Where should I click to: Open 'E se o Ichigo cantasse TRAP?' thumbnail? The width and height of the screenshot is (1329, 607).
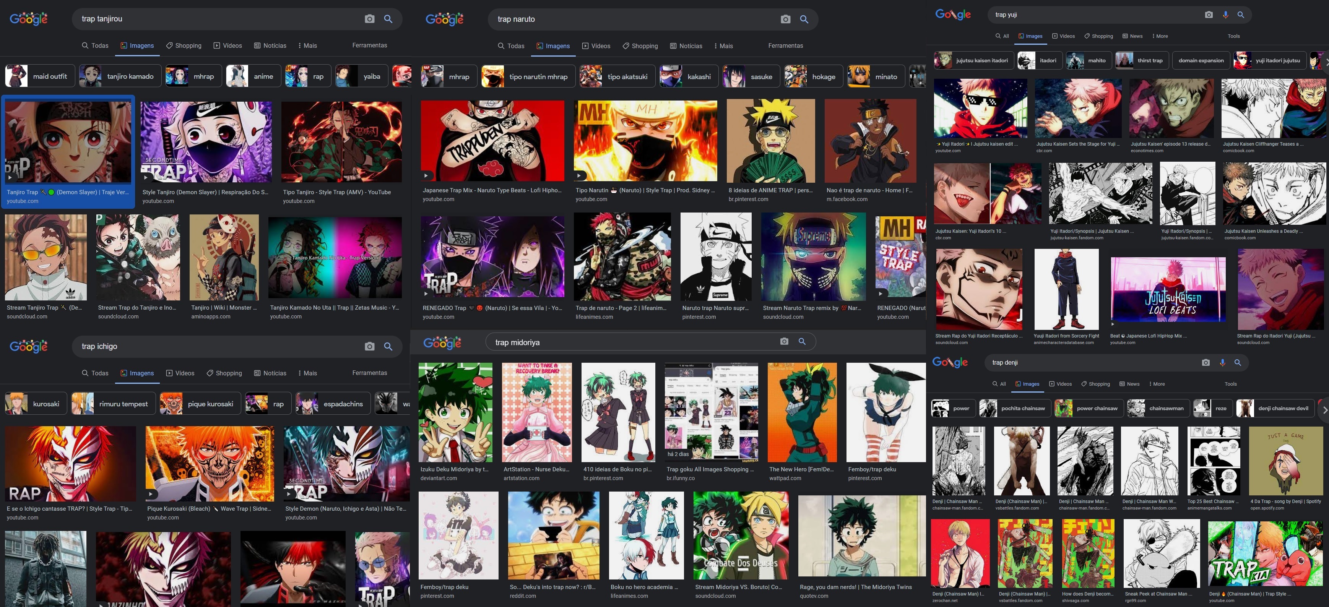[x=71, y=464]
